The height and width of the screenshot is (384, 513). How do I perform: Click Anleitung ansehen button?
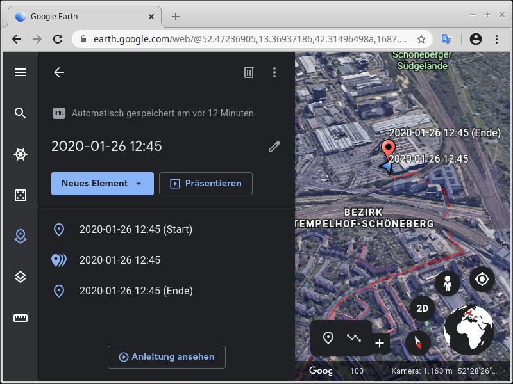click(167, 357)
